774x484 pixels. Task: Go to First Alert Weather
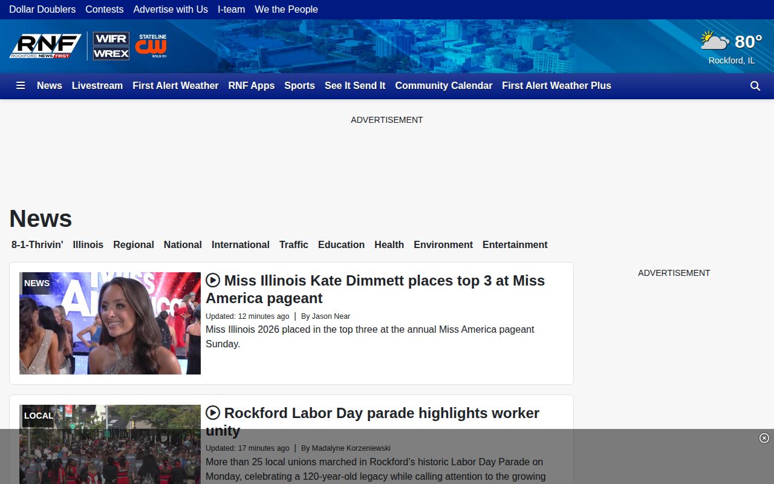[175, 85]
